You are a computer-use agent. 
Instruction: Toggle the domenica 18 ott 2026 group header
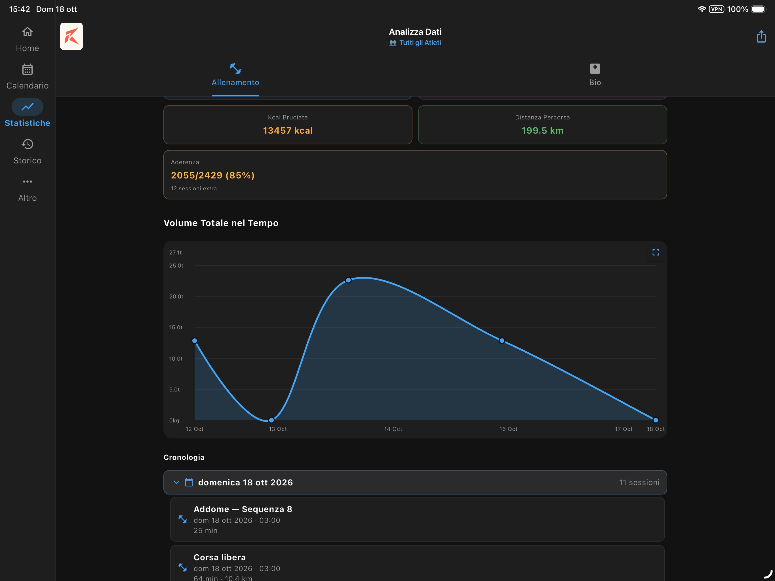click(x=415, y=483)
